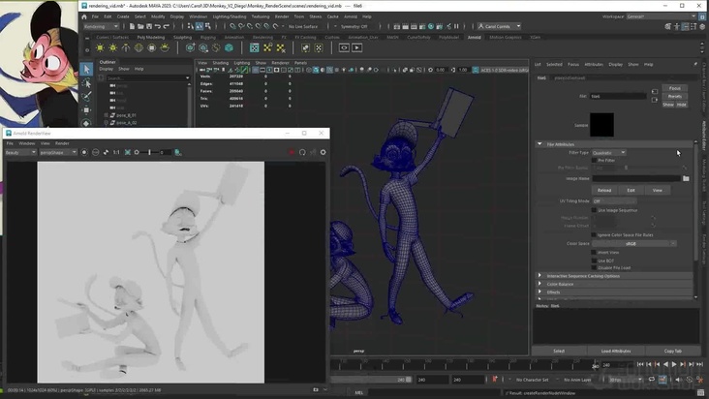Click the 1:1 zoom icon in RenderView
The height and width of the screenshot is (399, 709).
coord(116,152)
